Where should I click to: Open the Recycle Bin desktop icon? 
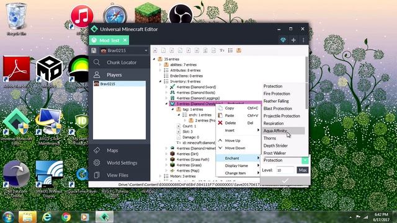click(x=17, y=19)
